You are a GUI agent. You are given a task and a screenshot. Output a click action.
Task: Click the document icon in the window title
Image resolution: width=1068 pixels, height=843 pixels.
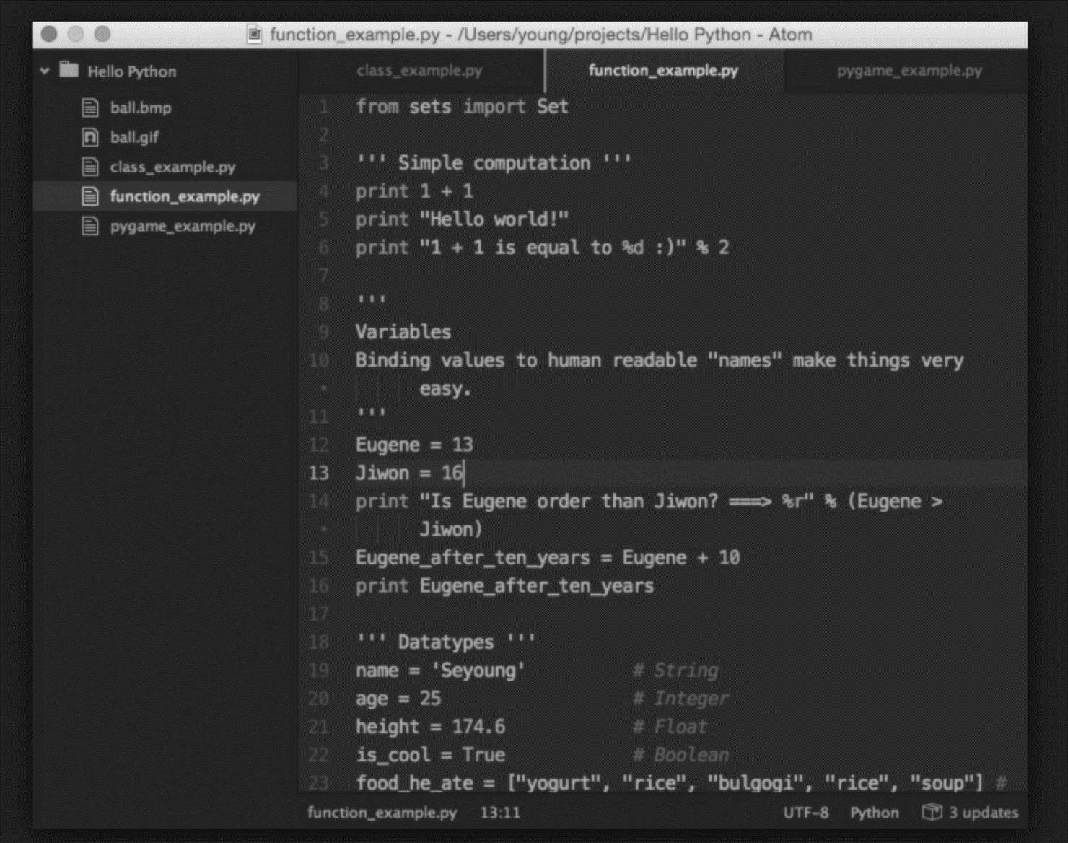pyautogui.click(x=254, y=34)
